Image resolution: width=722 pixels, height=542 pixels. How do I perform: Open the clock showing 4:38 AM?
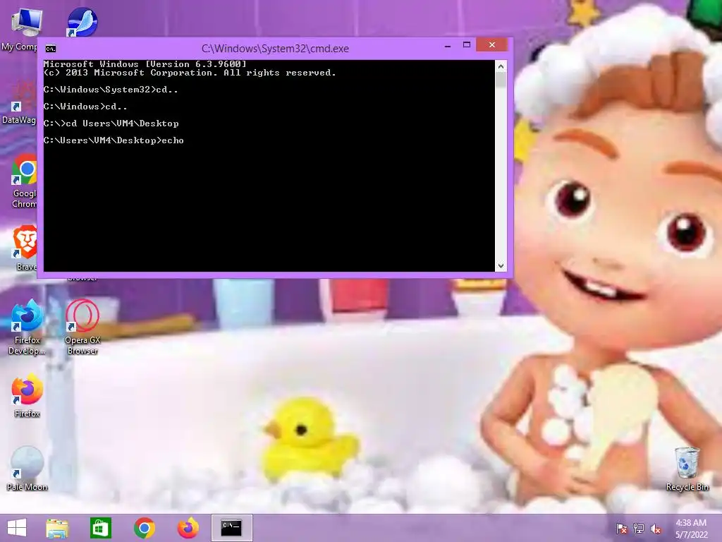click(x=691, y=529)
